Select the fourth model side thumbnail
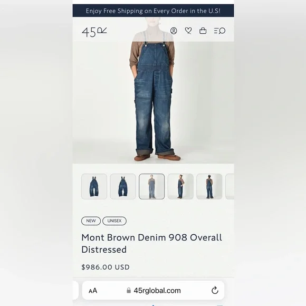 point(180,186)
